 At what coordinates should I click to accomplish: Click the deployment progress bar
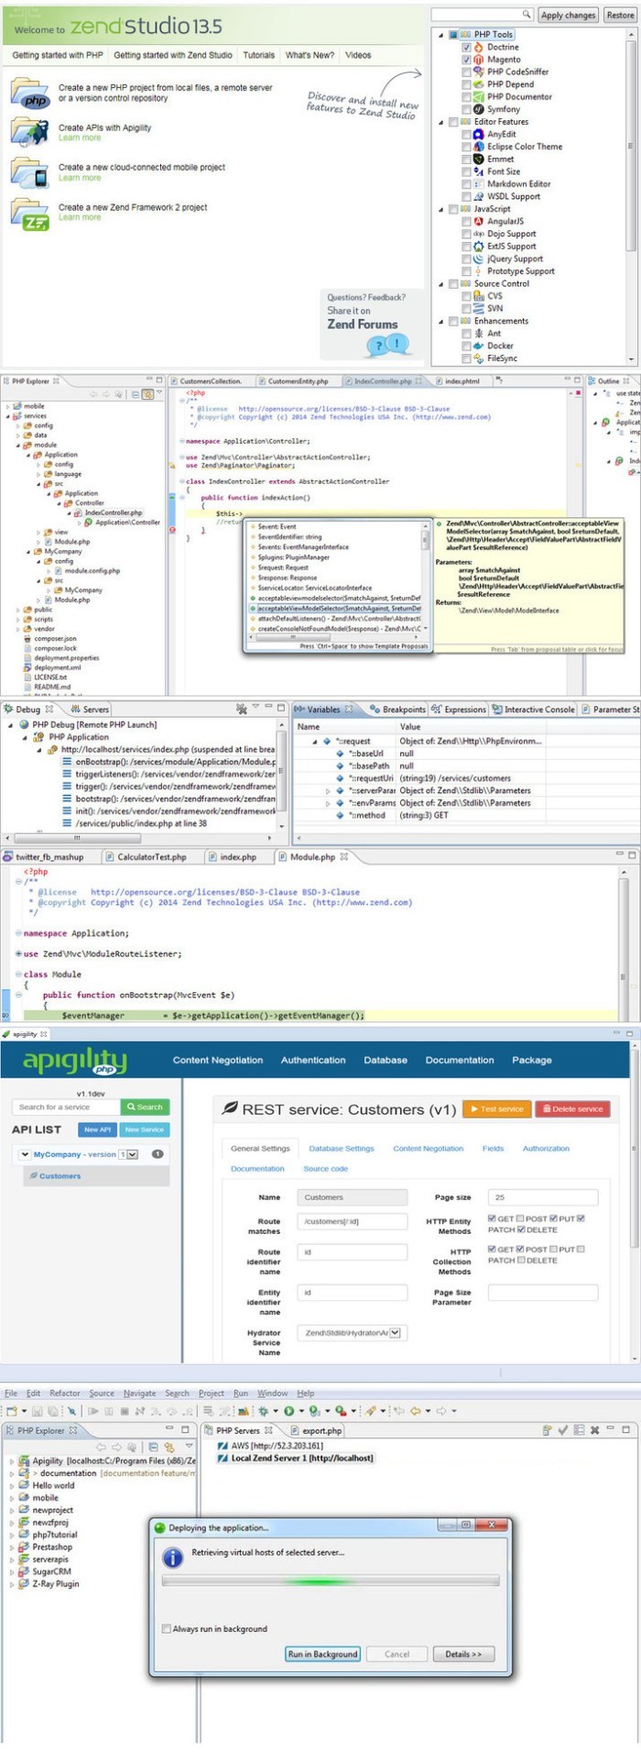331,1581
